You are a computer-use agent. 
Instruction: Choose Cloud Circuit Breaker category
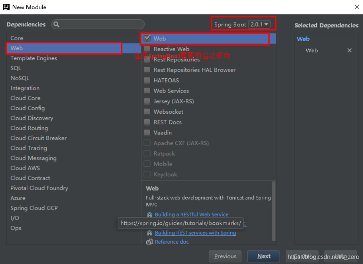[74, 138]
